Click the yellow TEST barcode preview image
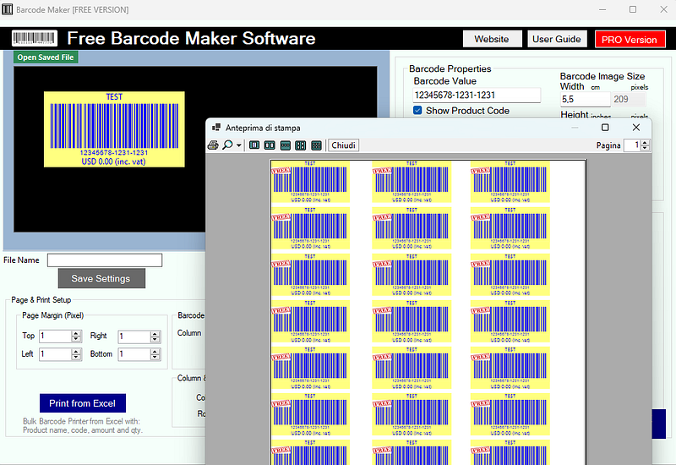Screen dimensions: 676x465 (x=114, y=129)
